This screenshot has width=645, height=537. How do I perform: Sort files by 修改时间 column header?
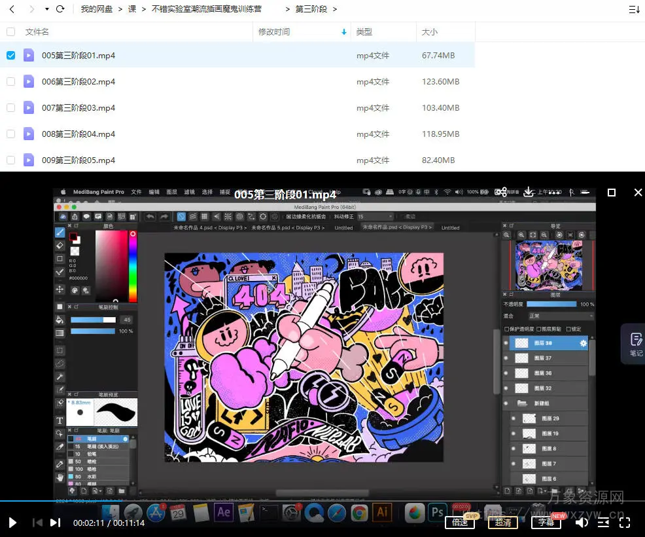coord(274,31)
